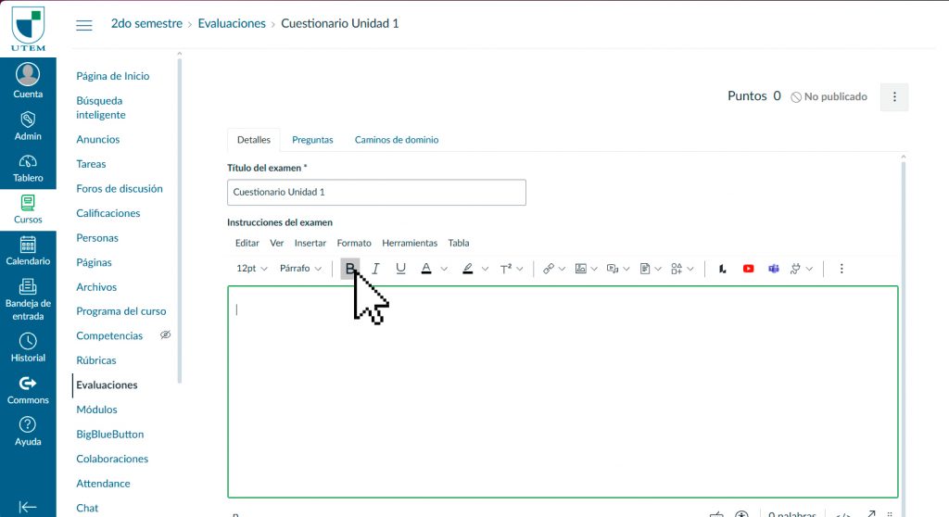949x517 pixels.
Task: Click the YouTube embed icon
Action: click(x=748, y=269)
